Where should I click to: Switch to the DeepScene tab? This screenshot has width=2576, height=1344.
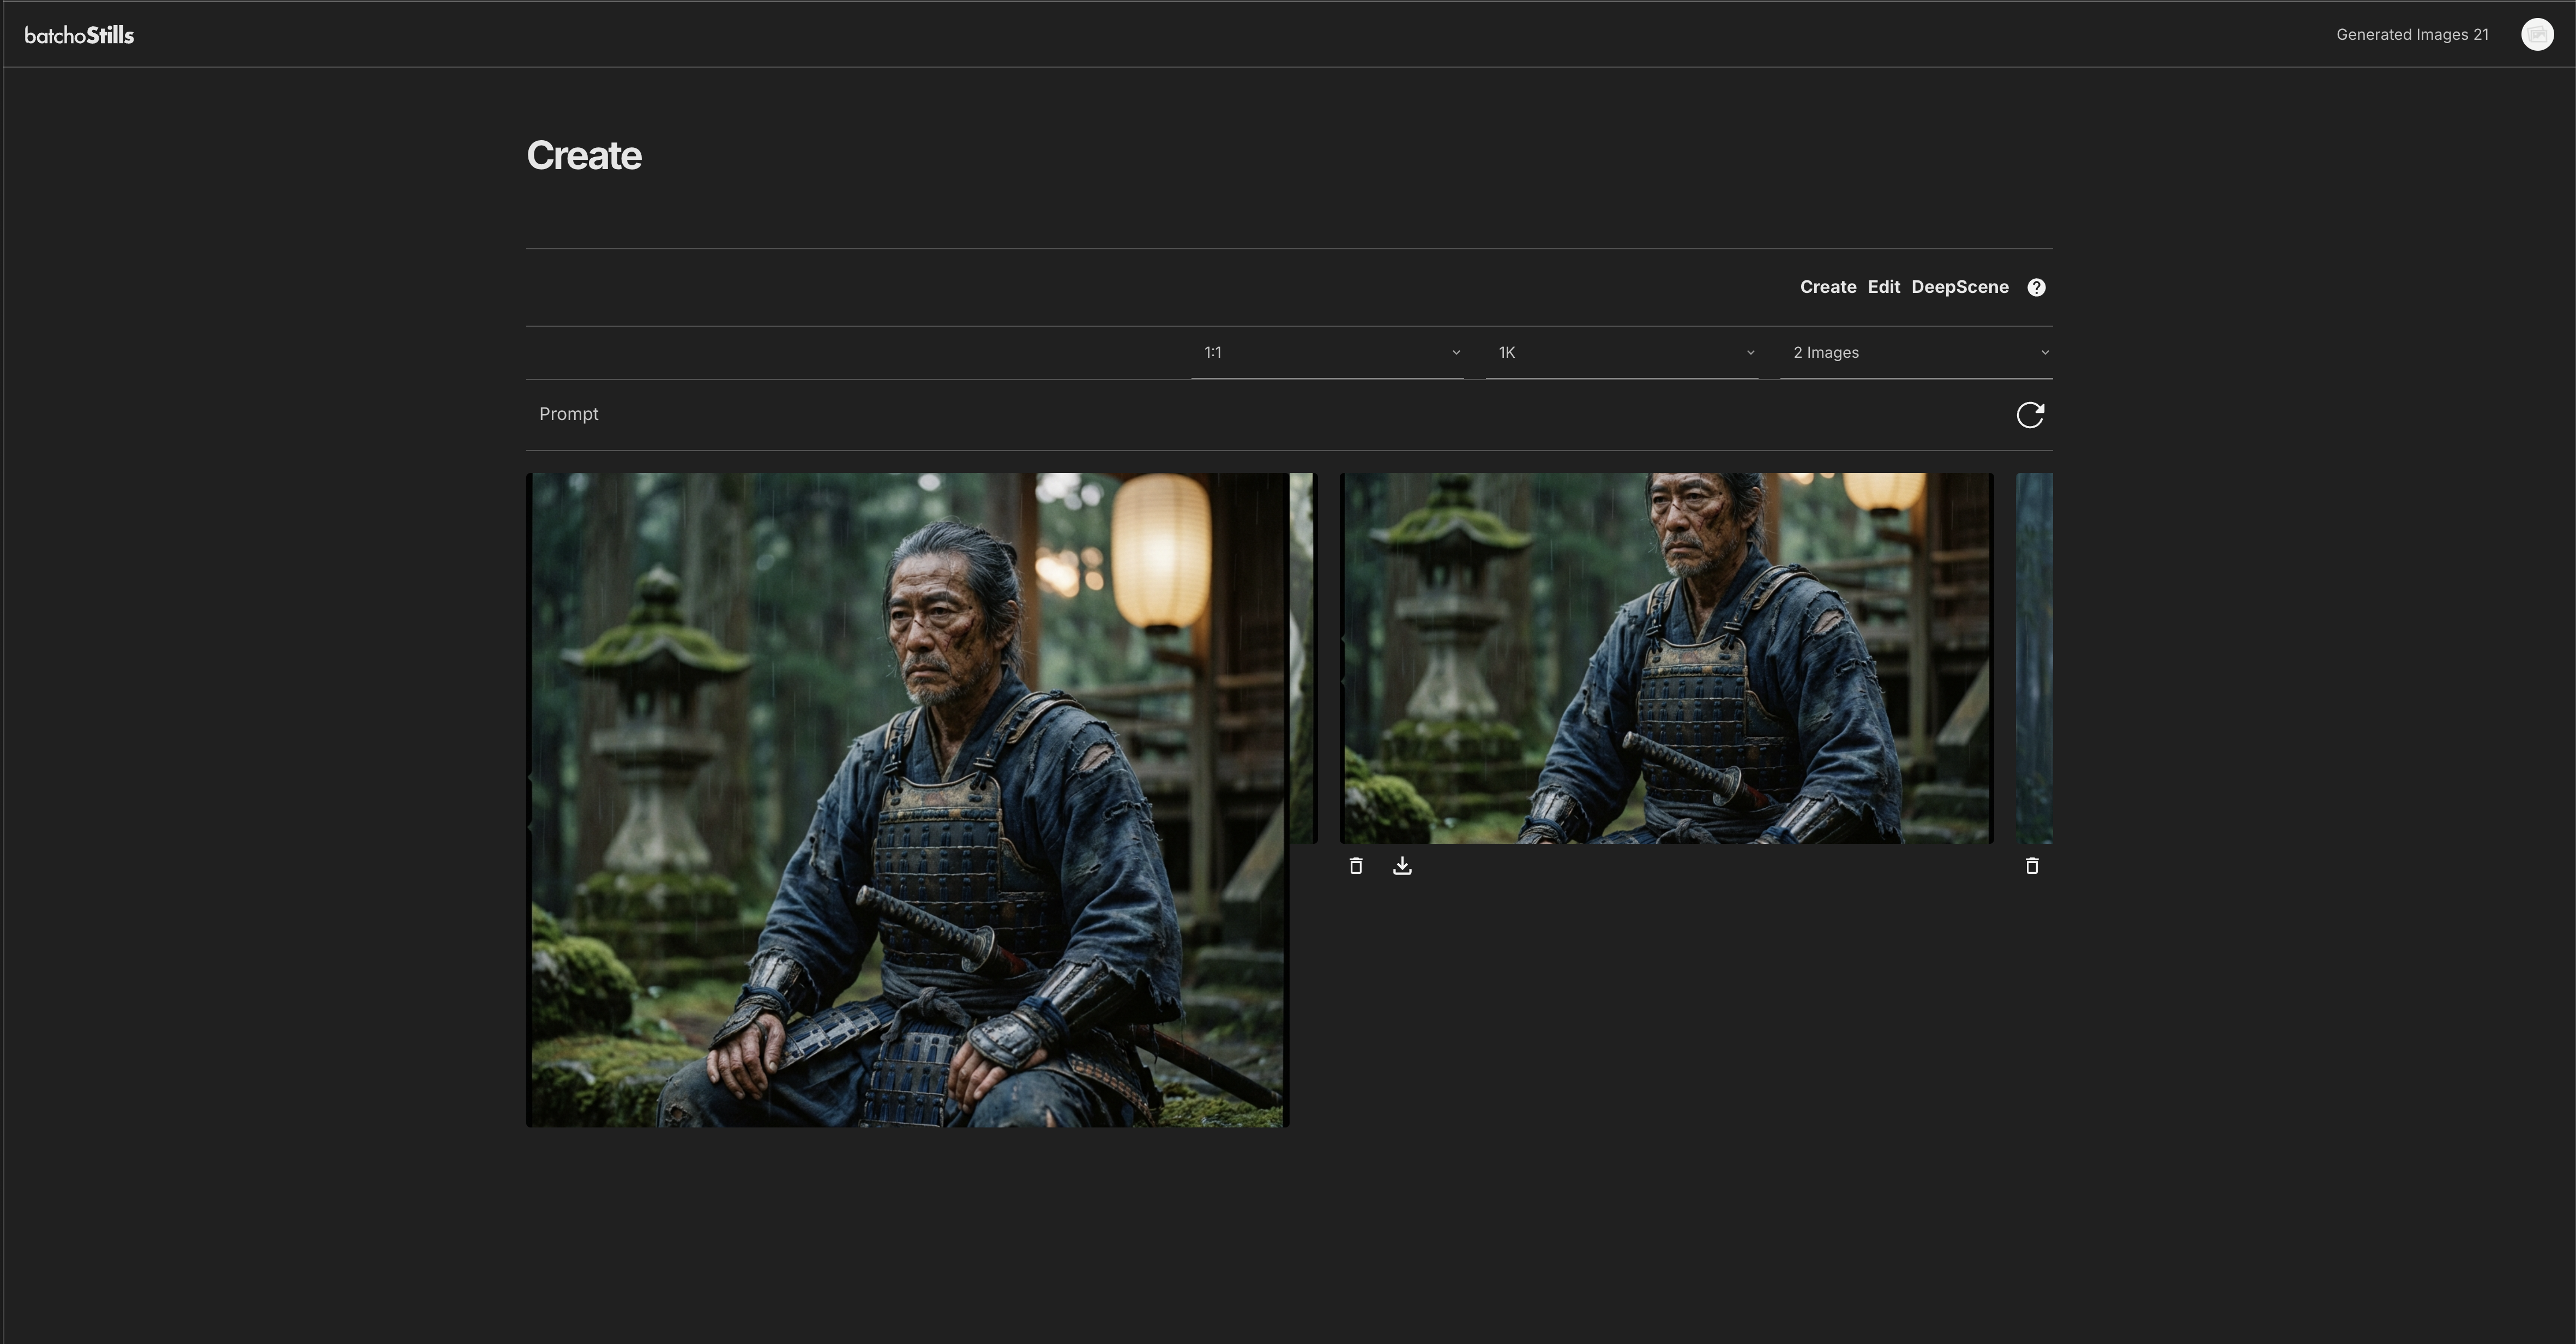(1960, 287)
